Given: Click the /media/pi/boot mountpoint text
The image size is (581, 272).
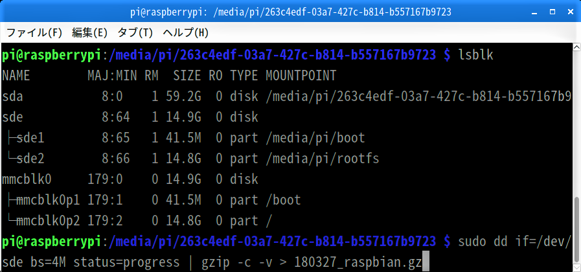Looking at the screenshot, I should point(315,138).
